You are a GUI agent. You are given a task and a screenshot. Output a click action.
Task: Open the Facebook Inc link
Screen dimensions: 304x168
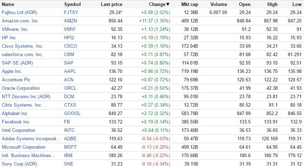point(15,122)
